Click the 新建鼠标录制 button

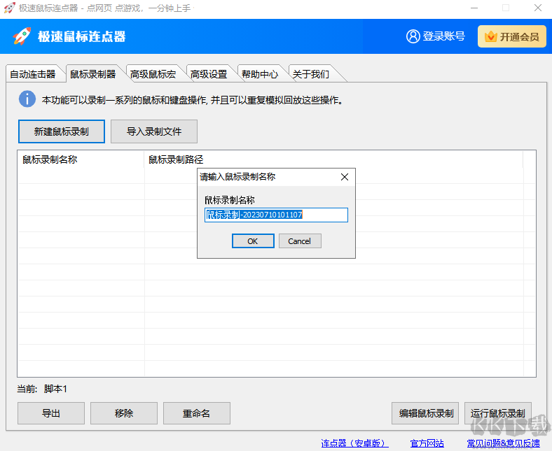[61, 131]
